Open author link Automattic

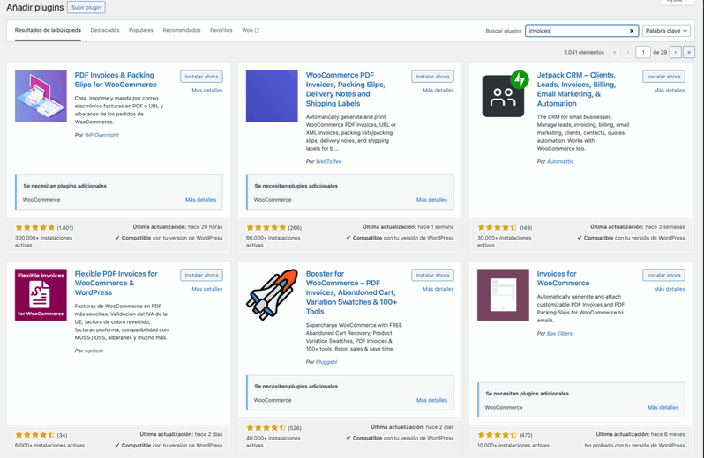(560, 162)
